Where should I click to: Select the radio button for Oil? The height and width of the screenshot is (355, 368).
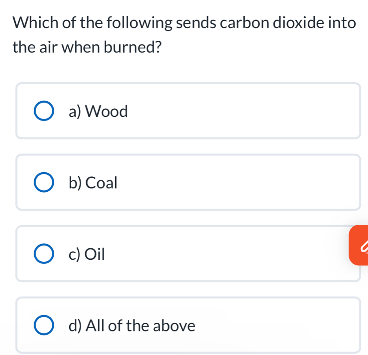point(44,253)
